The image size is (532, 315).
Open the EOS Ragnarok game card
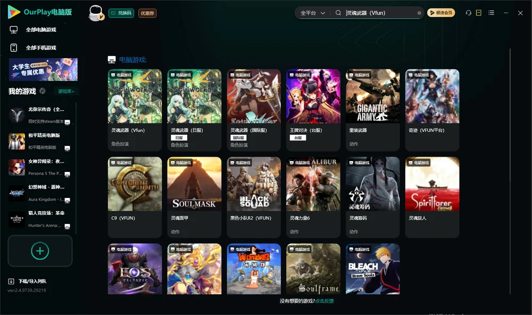coord(135,269)
